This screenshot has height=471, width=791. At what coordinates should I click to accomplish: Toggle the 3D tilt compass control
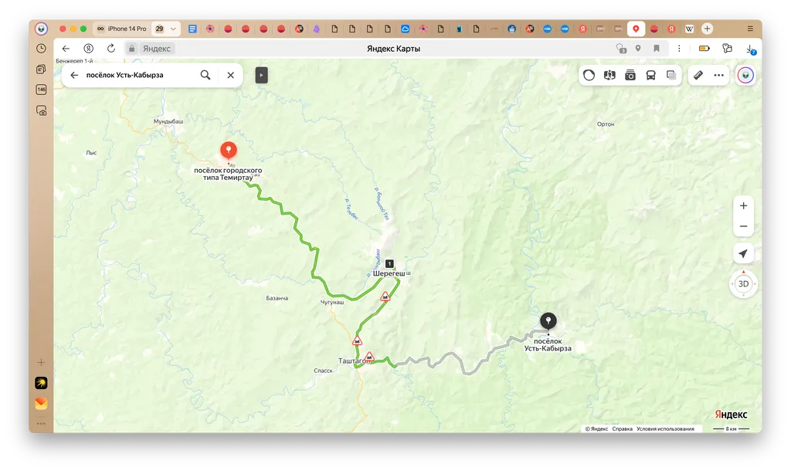[x=743, y=283]
